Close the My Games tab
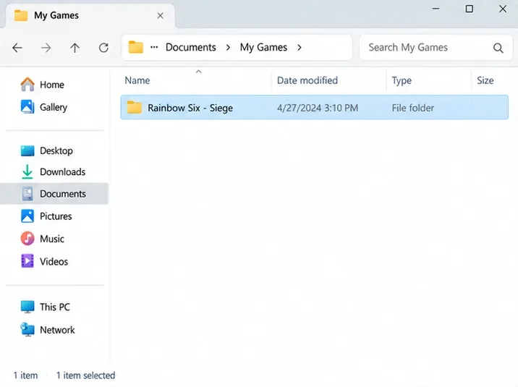Image resolution: width=518 pixels, height=387 pixels. coord(160,15)
